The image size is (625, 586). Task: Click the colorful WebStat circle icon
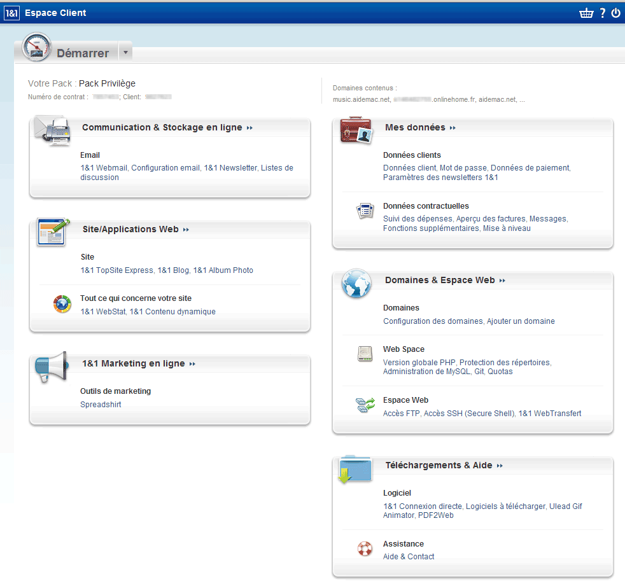point(62,304)
